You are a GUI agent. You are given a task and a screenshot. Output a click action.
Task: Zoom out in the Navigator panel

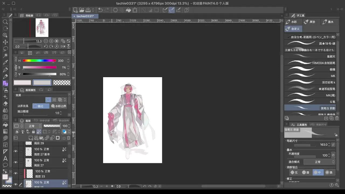(46, 41)
